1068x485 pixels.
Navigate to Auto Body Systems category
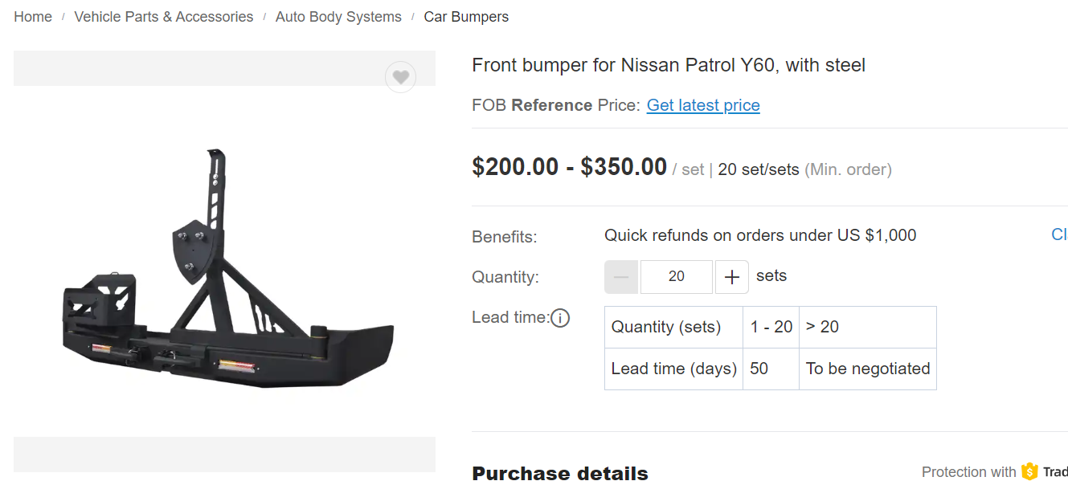338,17
